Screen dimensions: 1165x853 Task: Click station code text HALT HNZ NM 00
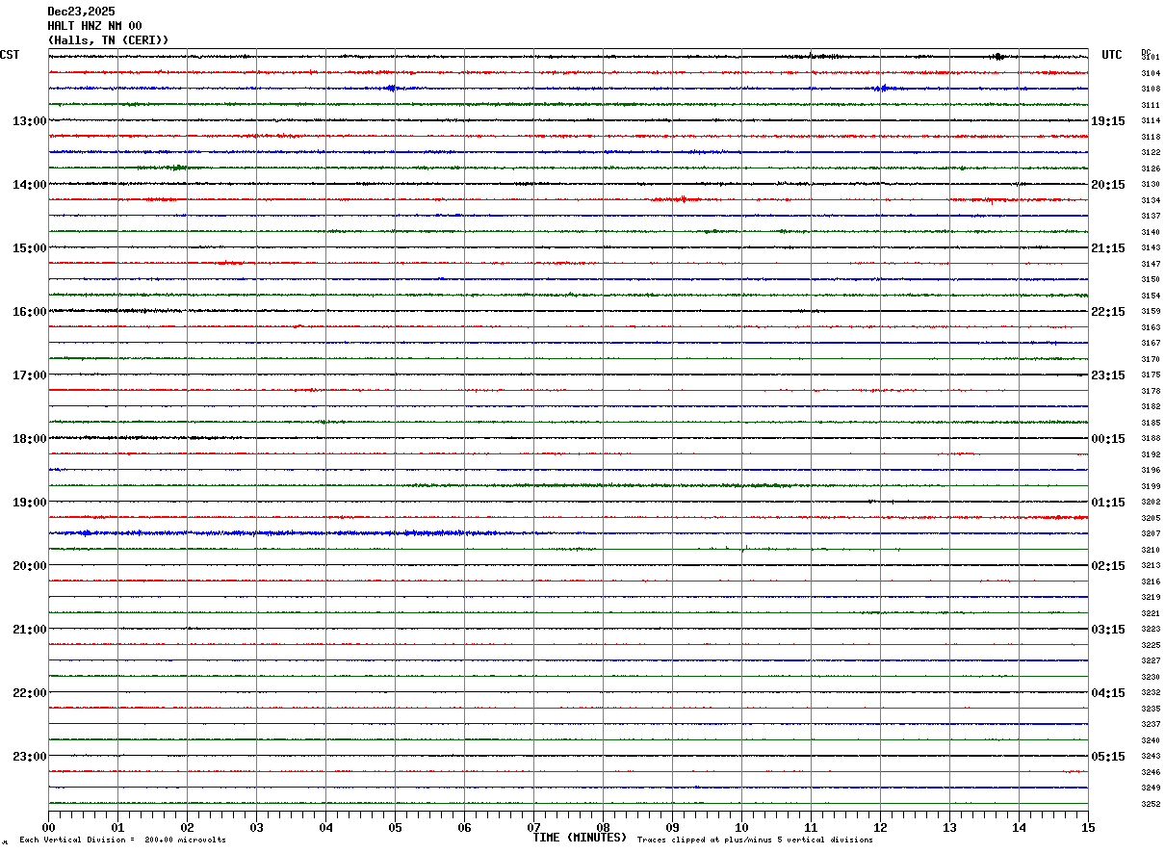[x=94, y=26]
